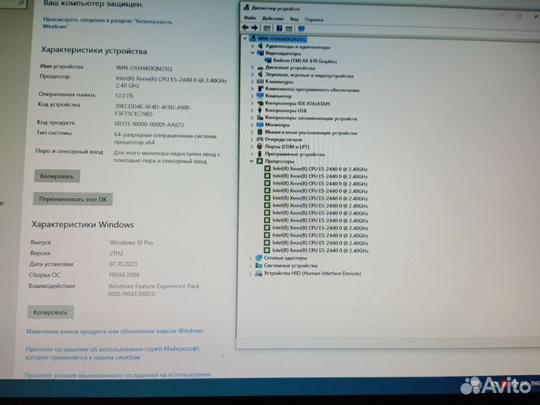Viewport: 540px width, 405px height.
Task: Click the blue help question-mark toolbar icon
Action: click(x=279, y=28)
